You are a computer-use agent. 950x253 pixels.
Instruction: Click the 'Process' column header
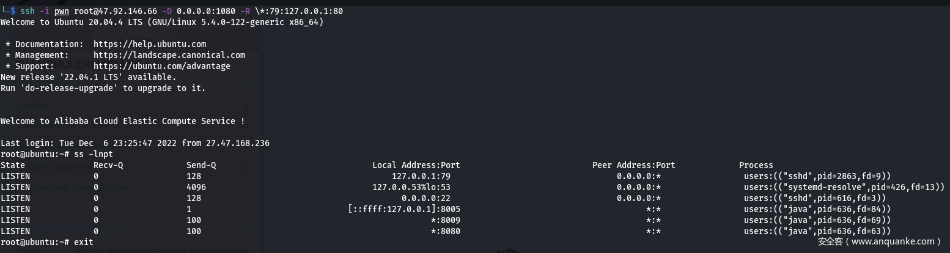tap(756, 165)
